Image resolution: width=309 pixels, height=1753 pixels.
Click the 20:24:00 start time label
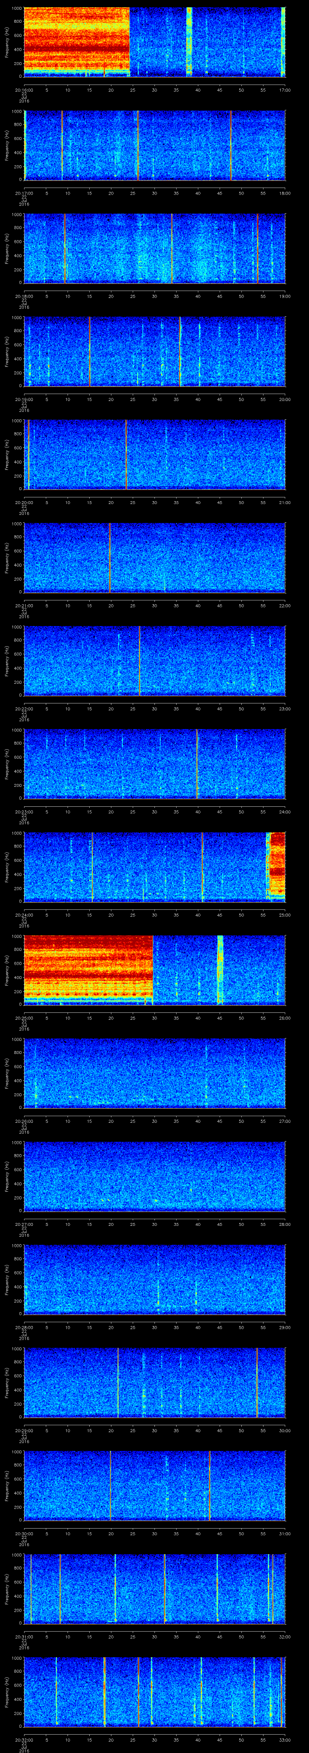click(x=24, y=915)
